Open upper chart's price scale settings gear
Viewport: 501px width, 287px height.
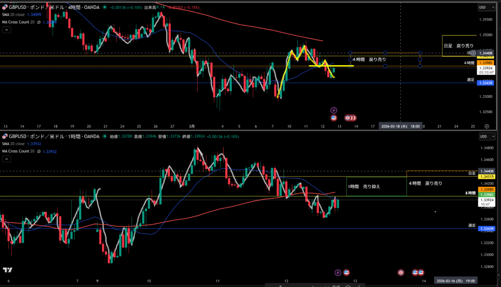(486, 126)
